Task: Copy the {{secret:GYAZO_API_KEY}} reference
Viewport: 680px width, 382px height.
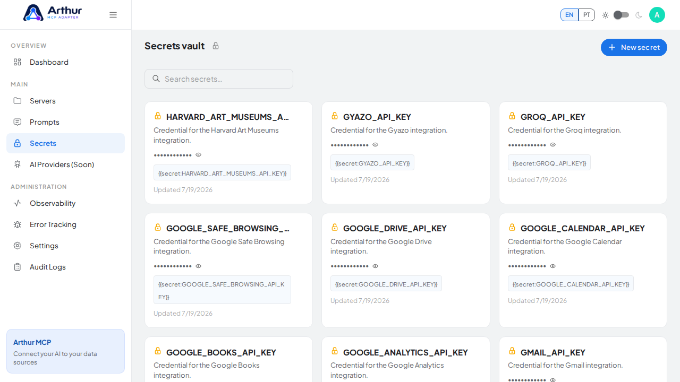Action: click(x=372, y=163)
